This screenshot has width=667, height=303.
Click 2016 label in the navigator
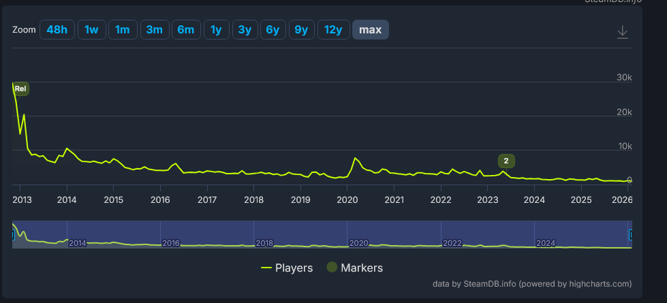171,243
